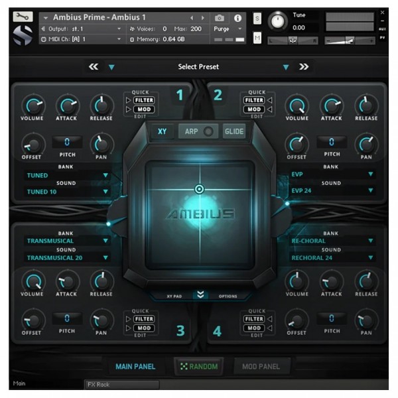Click layer 1 Volume knob

[x=34, y=106]
